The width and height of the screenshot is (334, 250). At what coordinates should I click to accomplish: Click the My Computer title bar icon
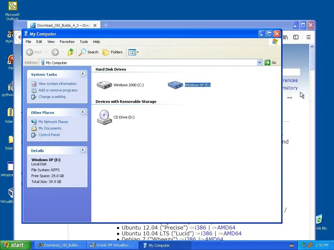click(26, 34)
